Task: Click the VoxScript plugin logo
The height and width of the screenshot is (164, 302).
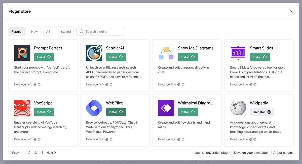Action: (22, 108)
